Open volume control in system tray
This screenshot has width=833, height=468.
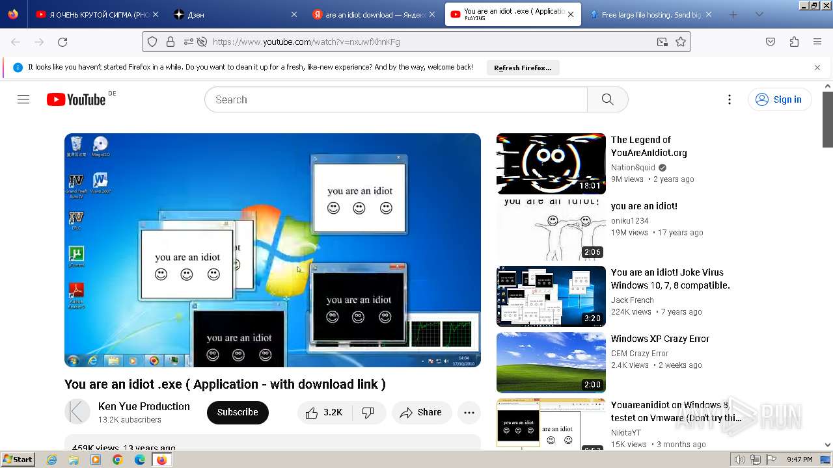[740, 460]
